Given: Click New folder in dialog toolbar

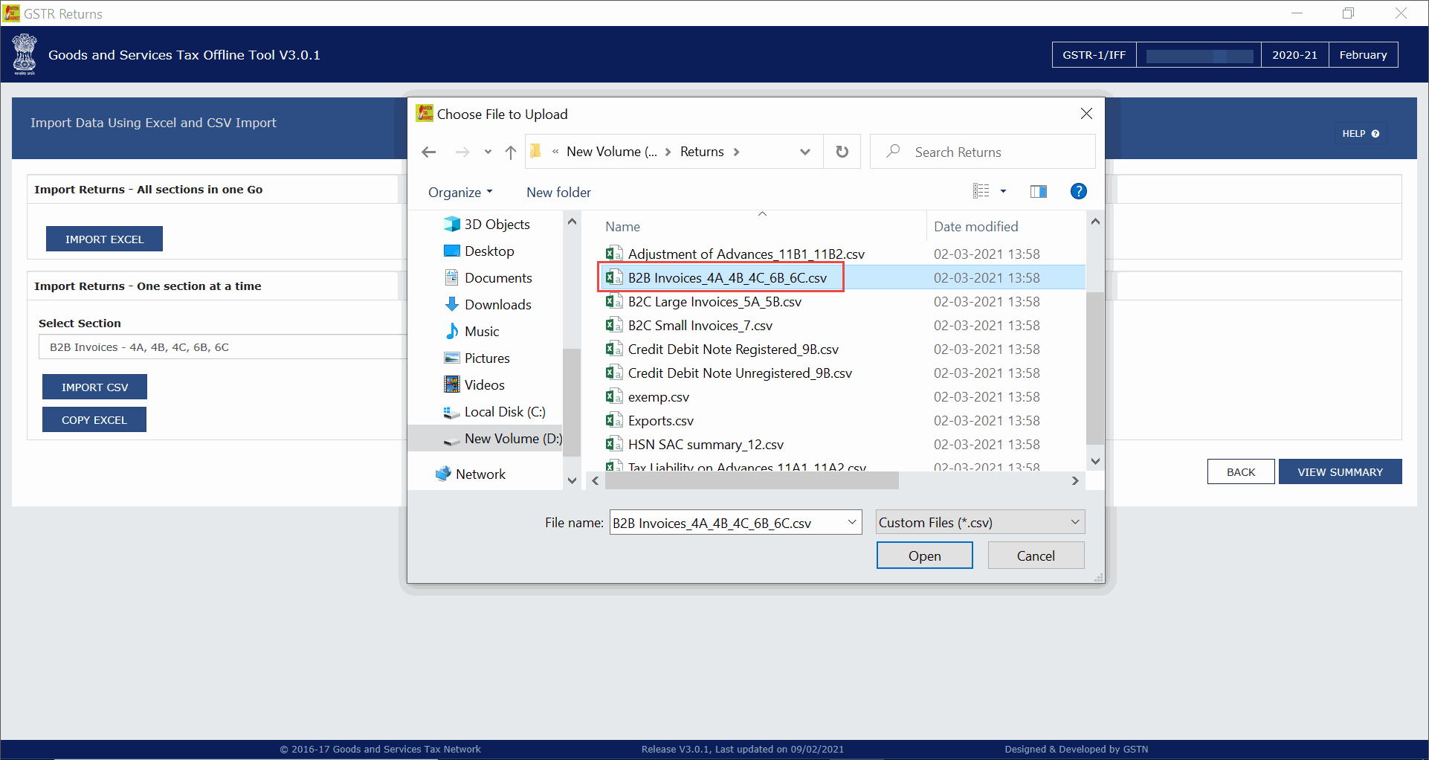Looking at the screenshot, I should [558, 193].
